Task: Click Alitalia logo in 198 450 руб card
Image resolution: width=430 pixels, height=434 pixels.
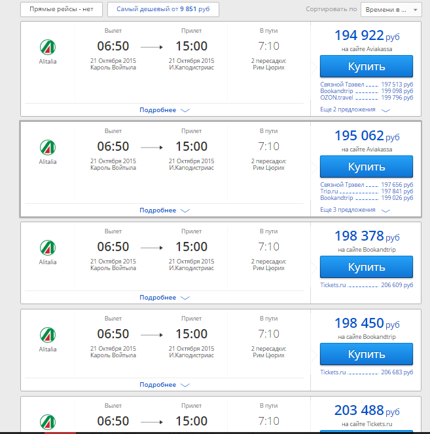Action: coord(48,335)
